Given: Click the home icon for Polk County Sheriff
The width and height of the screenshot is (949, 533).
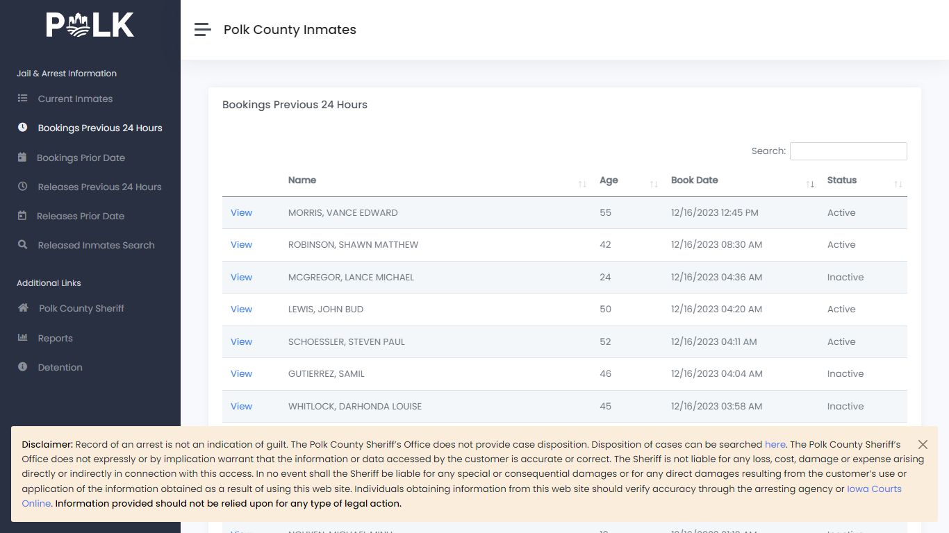Looking at the screenshot, I should click(24, 308).
